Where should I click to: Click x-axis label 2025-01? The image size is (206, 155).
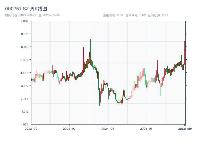(146, 129)
